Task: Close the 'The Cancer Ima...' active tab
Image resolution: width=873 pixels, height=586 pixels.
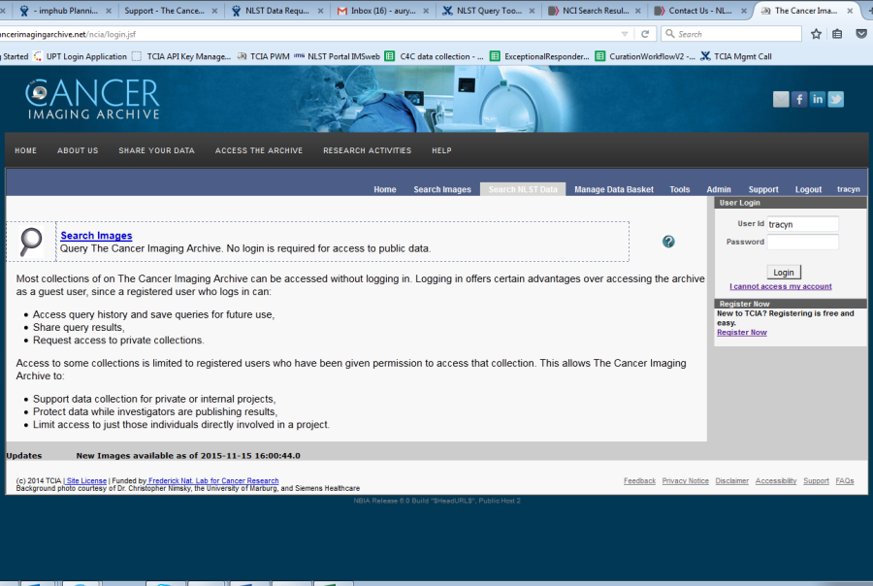Action: tap(850, 11)
